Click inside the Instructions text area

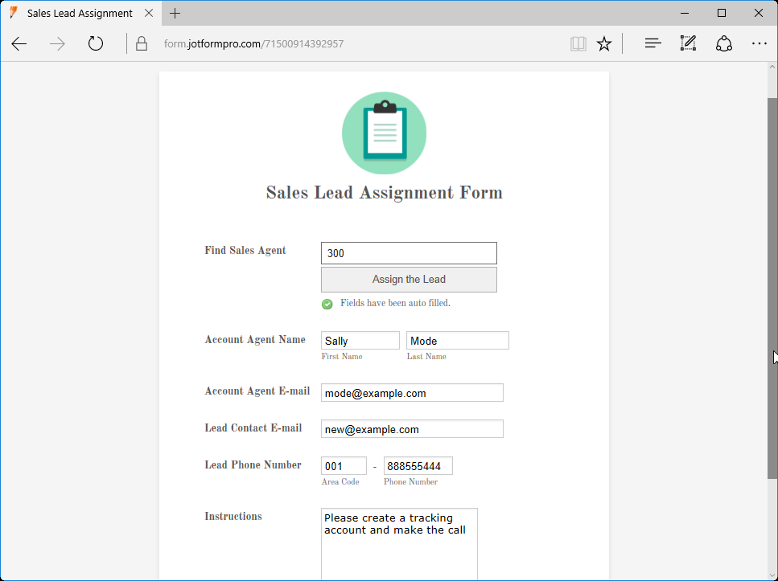pyautogui.click(x=399, y=538)
